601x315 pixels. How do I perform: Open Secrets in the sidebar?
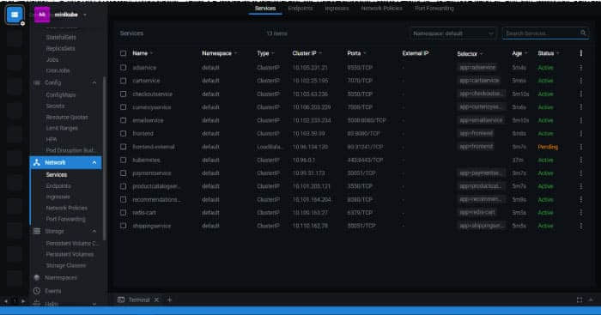pyautogui.click(x=55, y=106)
